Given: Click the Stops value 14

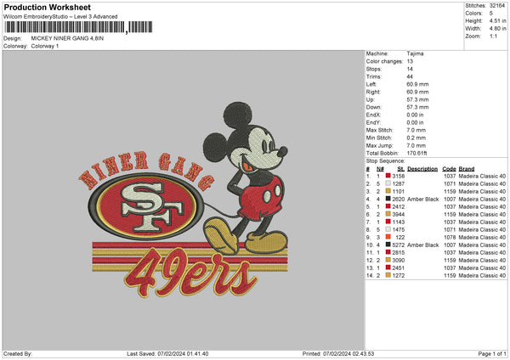Looking at the screenshot, I should pos(410,69).
